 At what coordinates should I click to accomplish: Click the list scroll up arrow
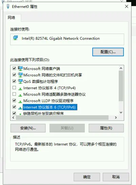pos(121,68)
